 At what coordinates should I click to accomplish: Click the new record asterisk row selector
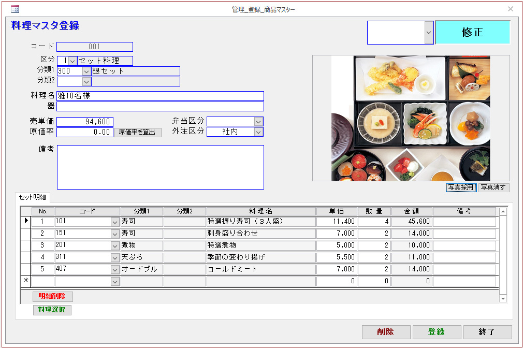26,281
